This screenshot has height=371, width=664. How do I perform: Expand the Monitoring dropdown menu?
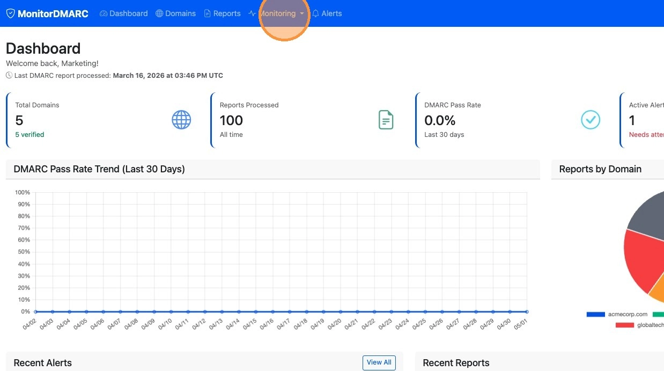click(277, 13)
